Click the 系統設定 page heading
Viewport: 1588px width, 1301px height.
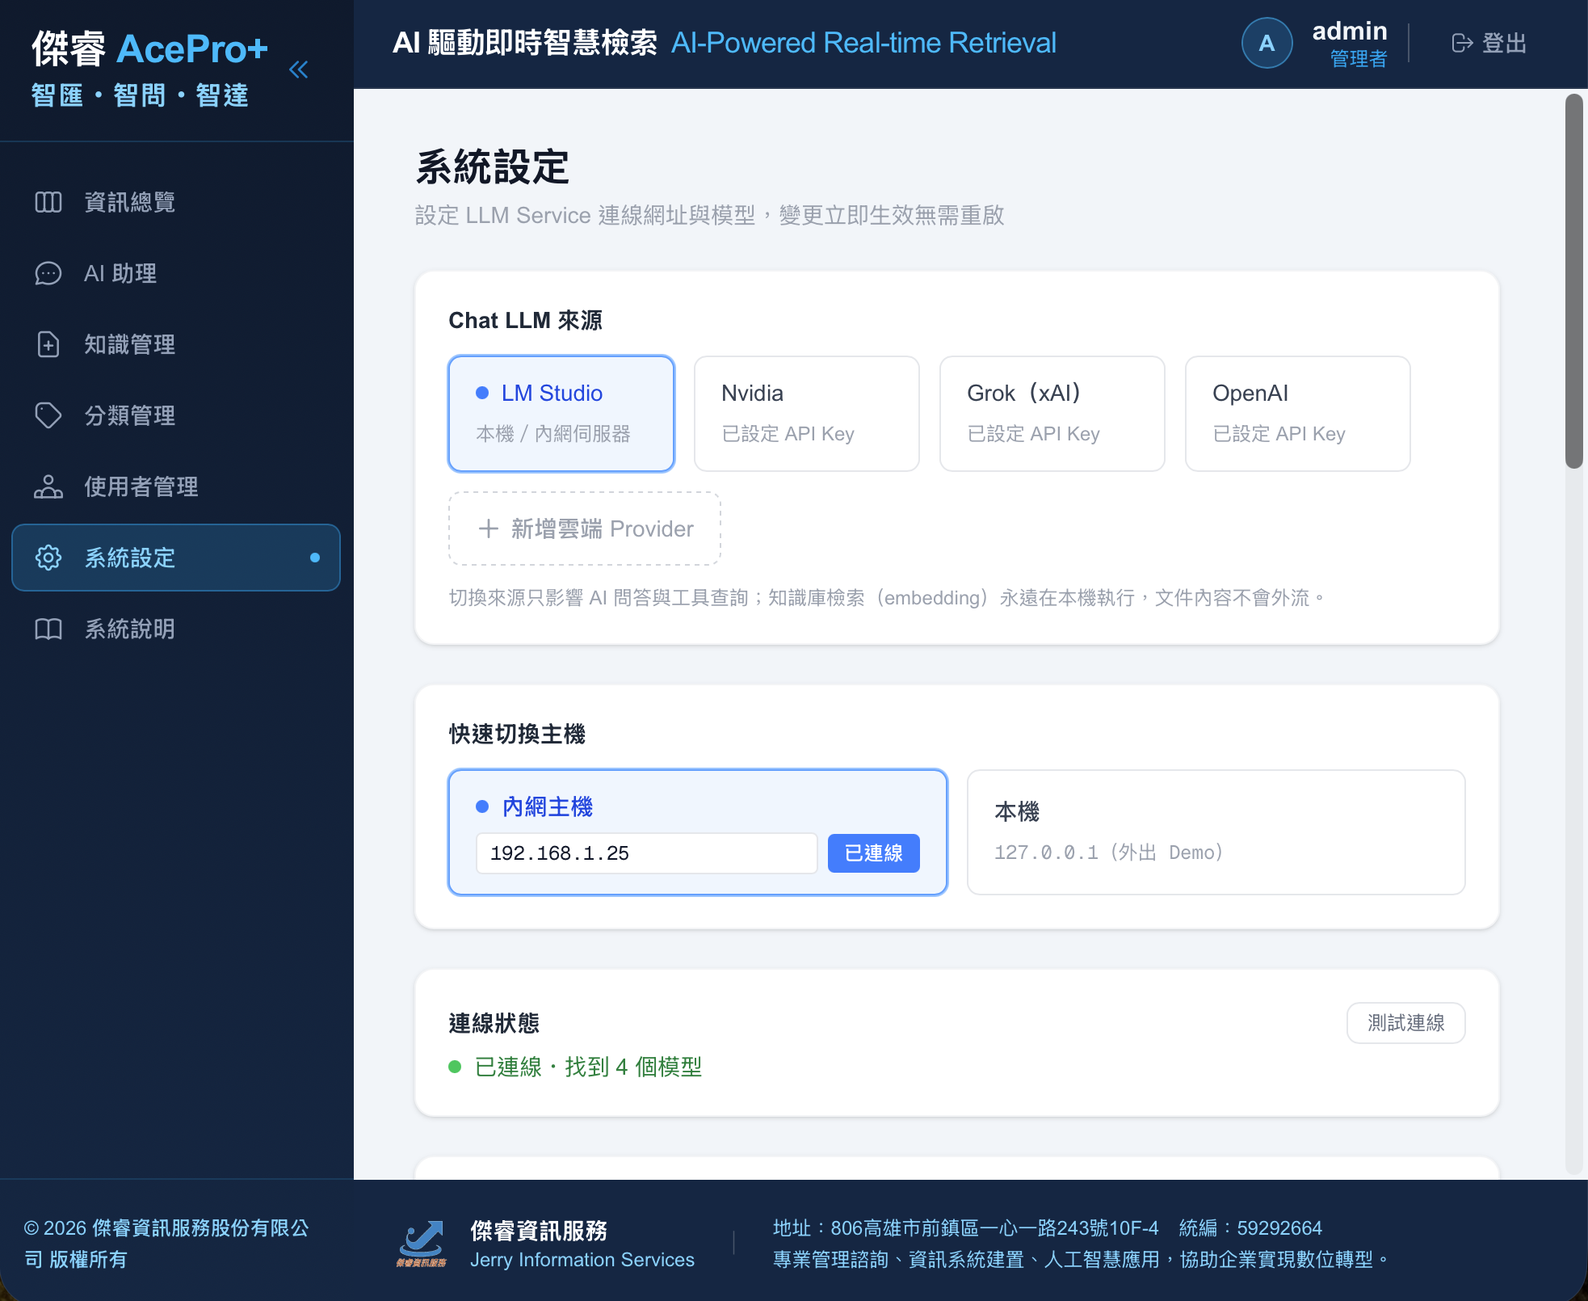pyautogui.click(x=492, y=167)
